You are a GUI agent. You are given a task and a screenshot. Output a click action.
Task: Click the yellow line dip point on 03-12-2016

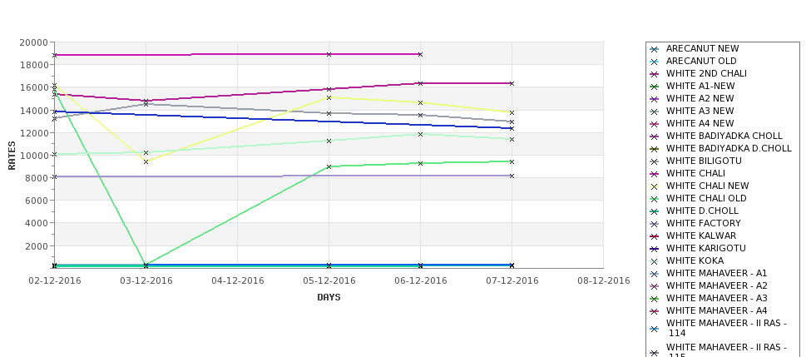point(146,162)
